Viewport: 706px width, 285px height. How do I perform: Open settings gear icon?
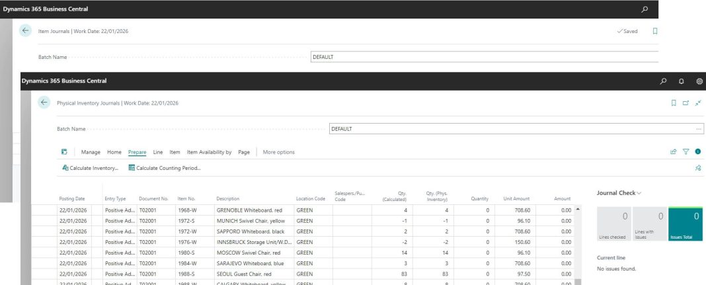click(x=699, y=81)
